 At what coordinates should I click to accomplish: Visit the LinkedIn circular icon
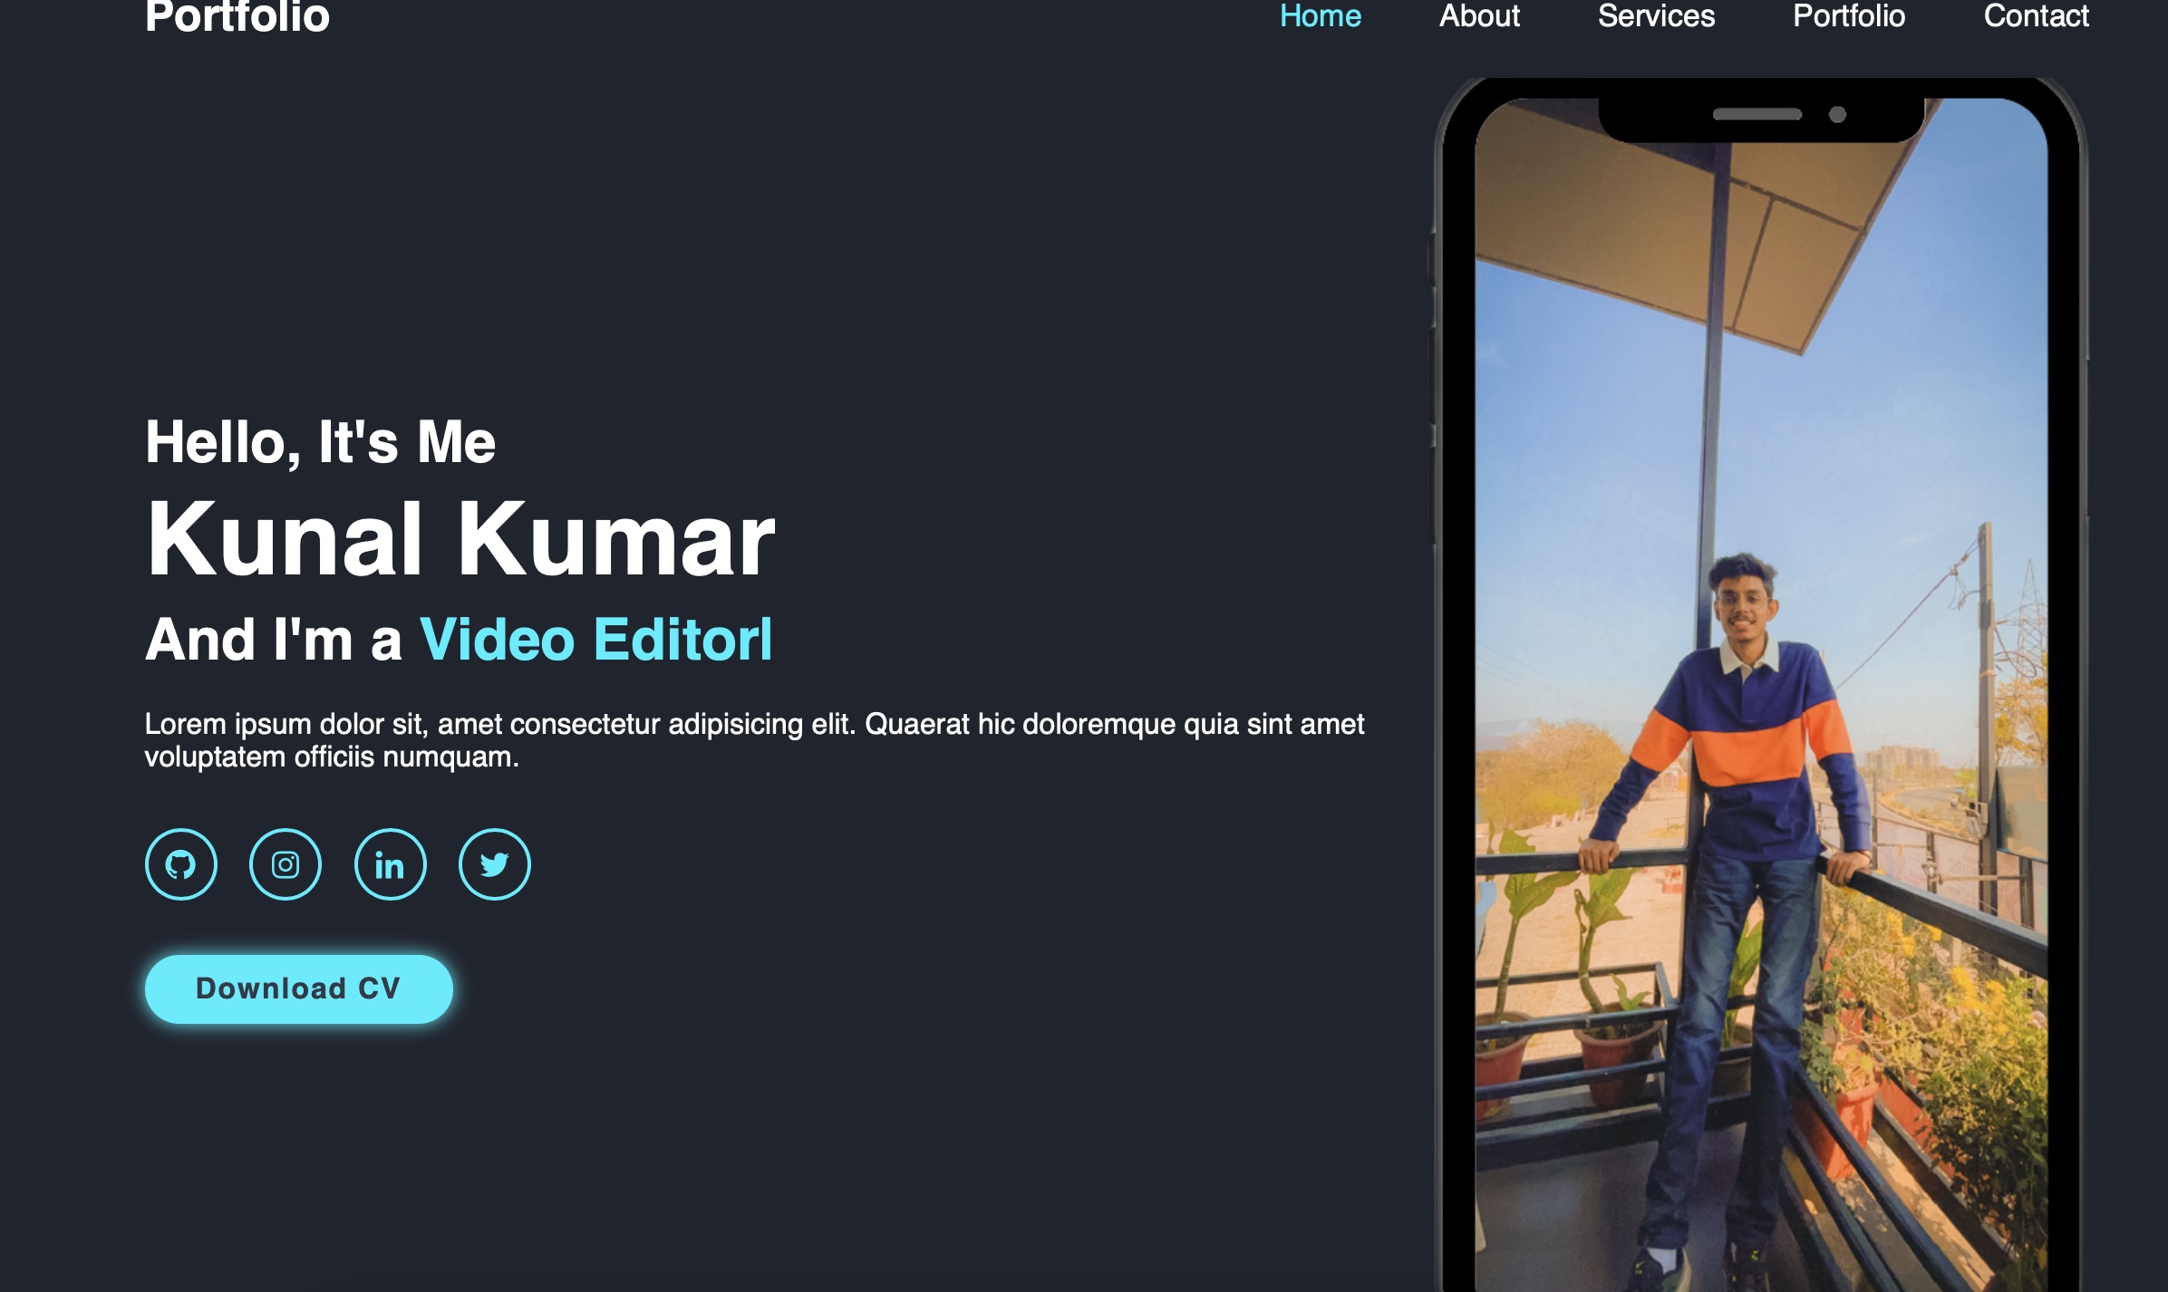tap(390, 864)
